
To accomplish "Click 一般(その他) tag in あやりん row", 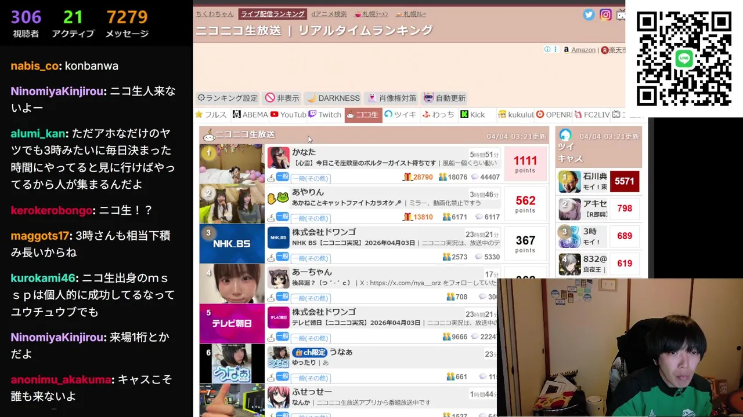I will (x=310, y=218).
